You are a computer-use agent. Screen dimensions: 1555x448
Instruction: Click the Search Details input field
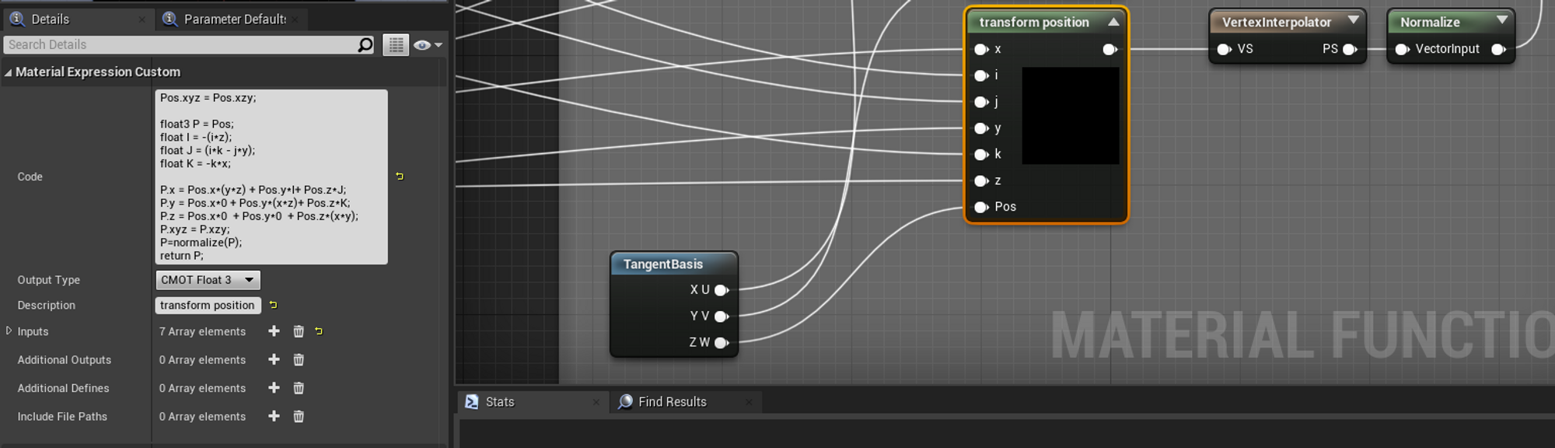pos(179,45)
